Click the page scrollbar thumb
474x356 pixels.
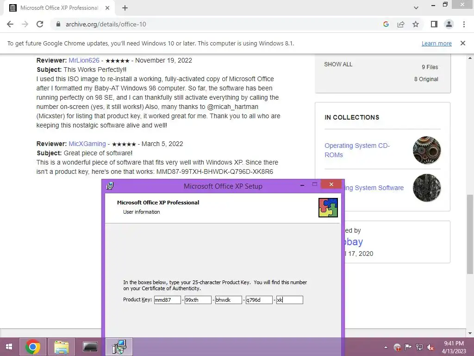[x=470, y=234]
